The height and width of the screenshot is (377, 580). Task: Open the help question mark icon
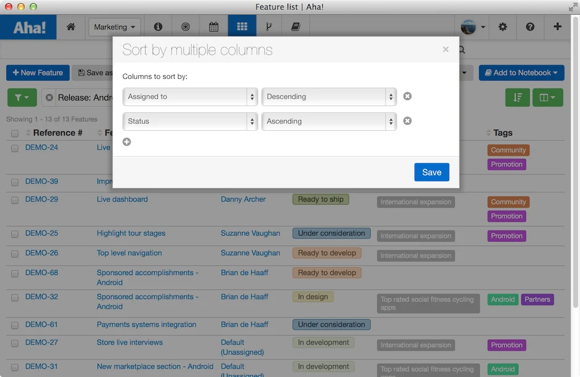point(530,27)
